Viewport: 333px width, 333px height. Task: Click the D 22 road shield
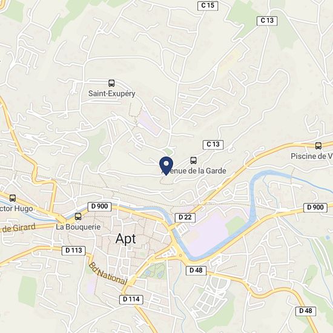[x=185, y=217]
